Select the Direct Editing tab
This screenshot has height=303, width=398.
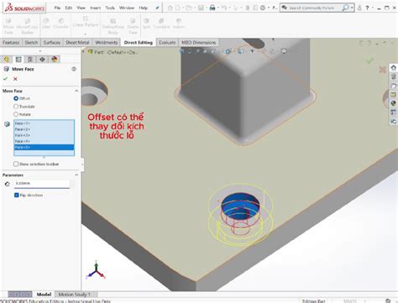(139, 42)
